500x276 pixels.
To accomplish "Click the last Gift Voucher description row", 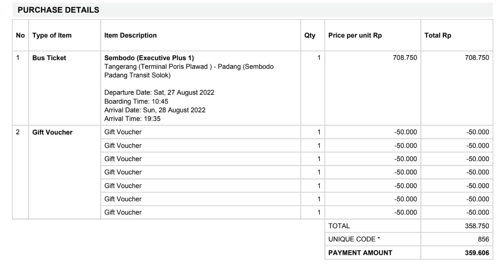I will click(123, 212).
